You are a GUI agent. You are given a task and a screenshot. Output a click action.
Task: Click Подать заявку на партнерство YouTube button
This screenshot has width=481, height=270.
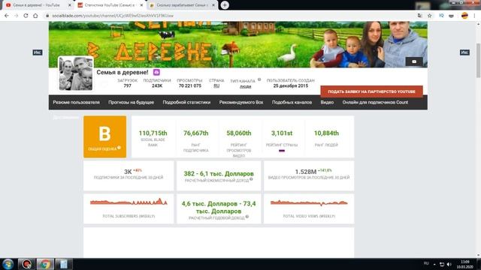coord(371,91)
